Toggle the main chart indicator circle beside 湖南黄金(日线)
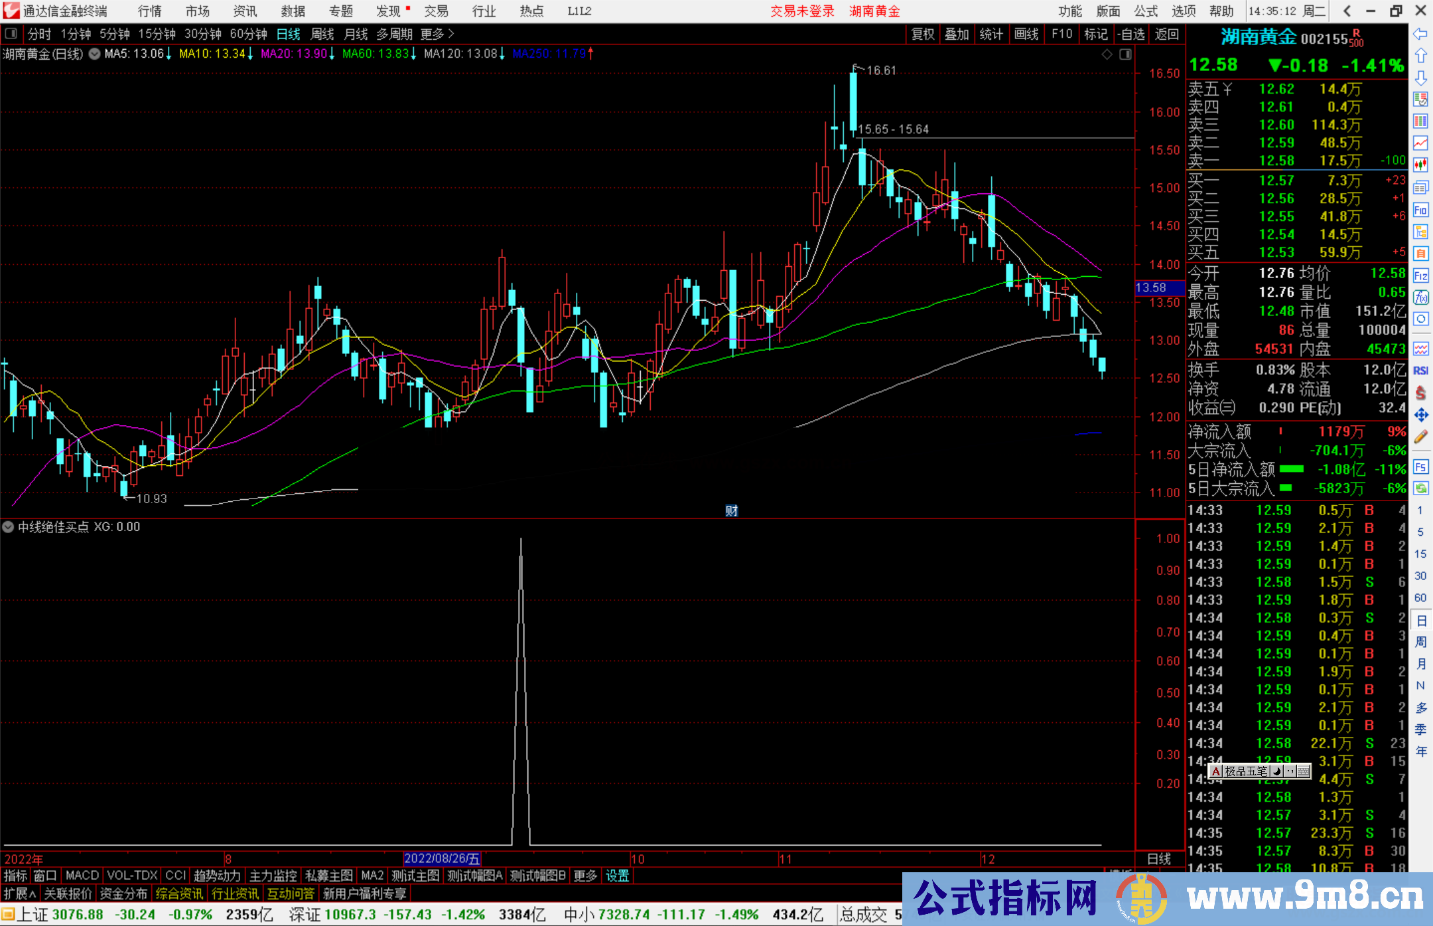 (x=95, y=54)
